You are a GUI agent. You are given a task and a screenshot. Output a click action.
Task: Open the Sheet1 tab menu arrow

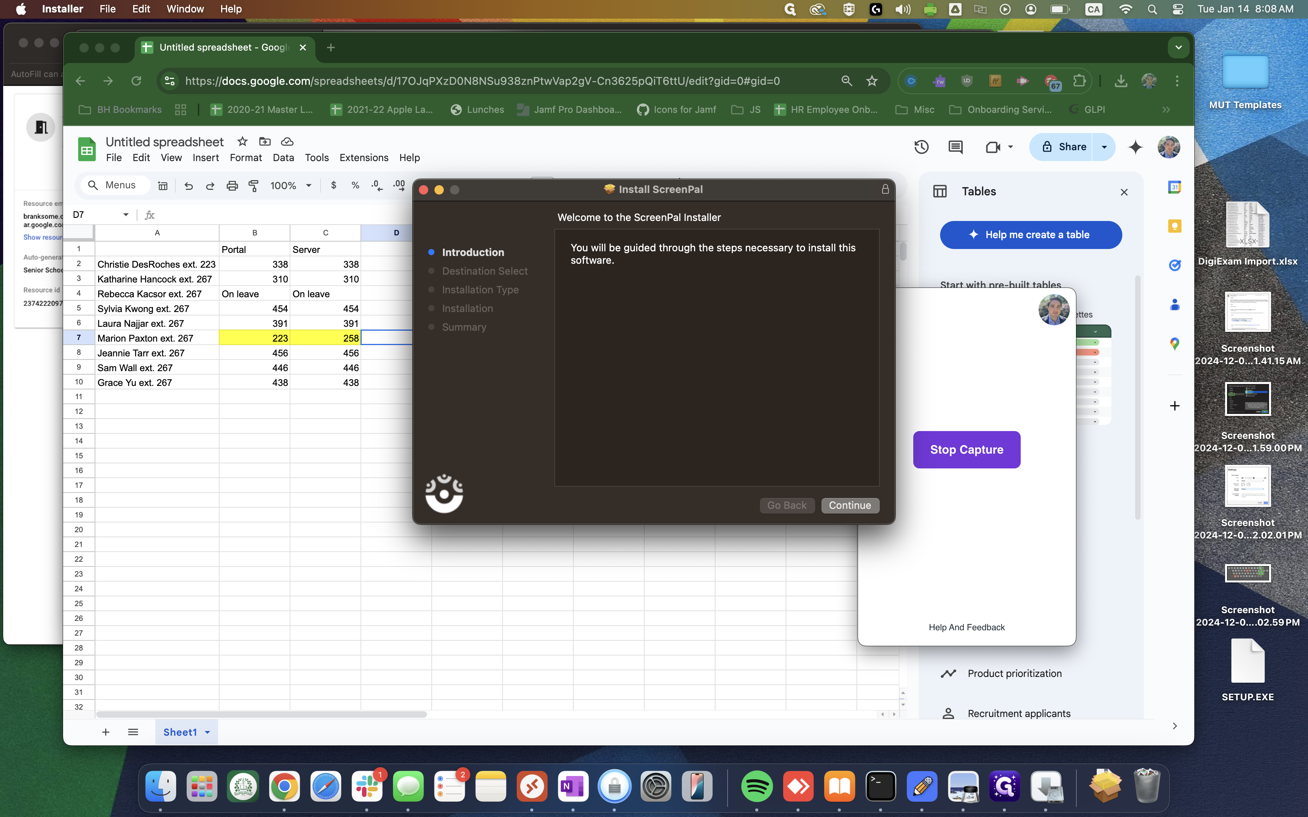pyautogui.click(x=207, y=732)
